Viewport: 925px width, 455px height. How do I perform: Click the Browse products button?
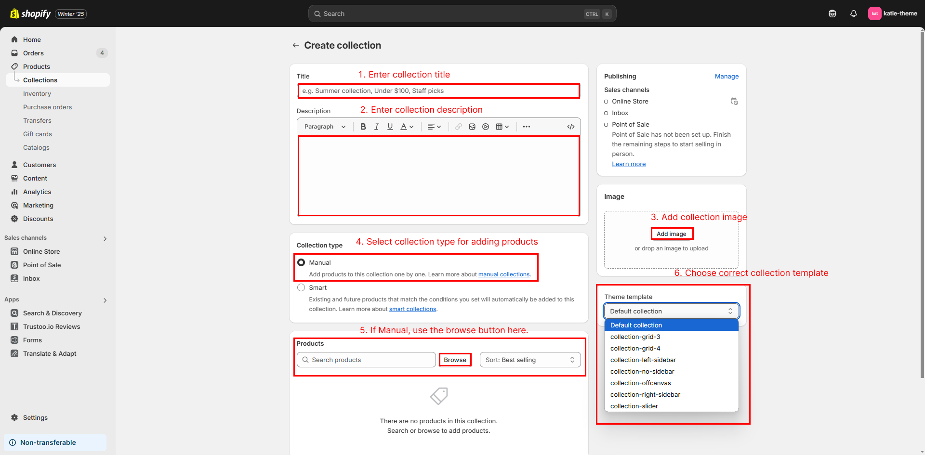point(455,360)
